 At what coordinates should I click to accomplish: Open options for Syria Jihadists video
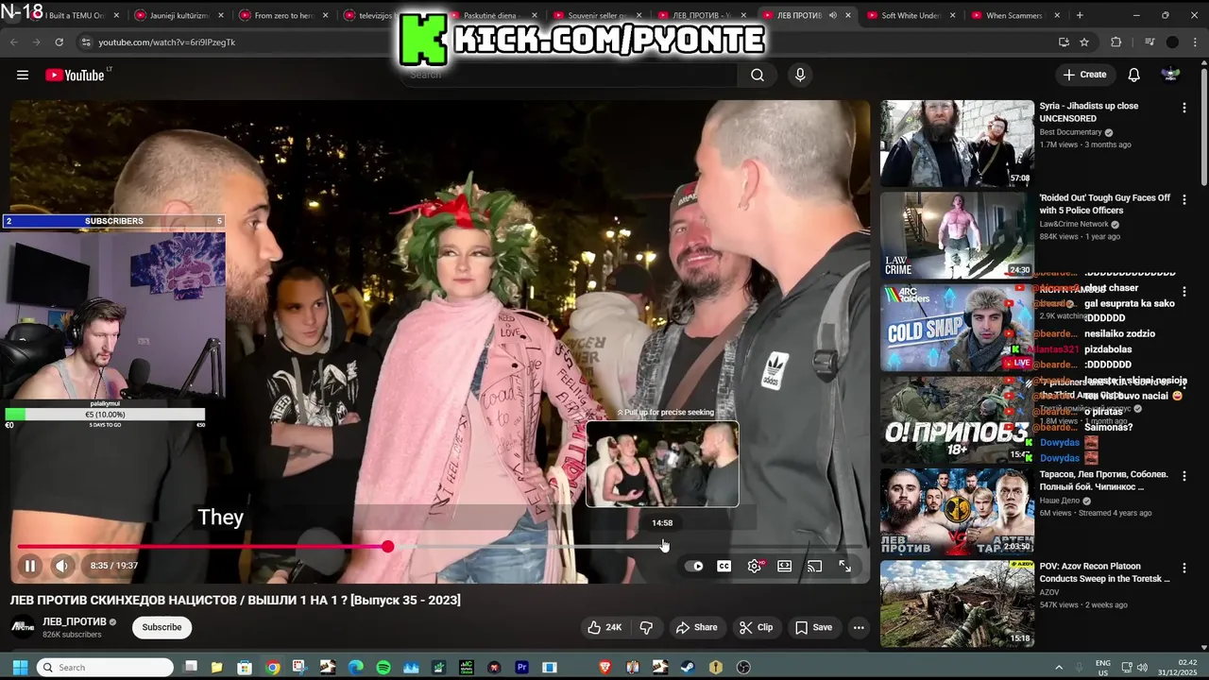(x=1183, y=108)
